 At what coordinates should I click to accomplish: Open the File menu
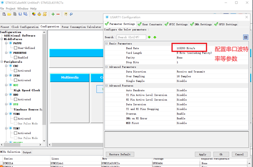point(2,9)
